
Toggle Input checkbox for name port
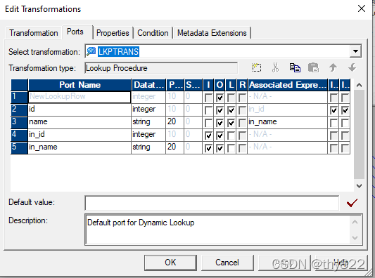pos(208,123)
